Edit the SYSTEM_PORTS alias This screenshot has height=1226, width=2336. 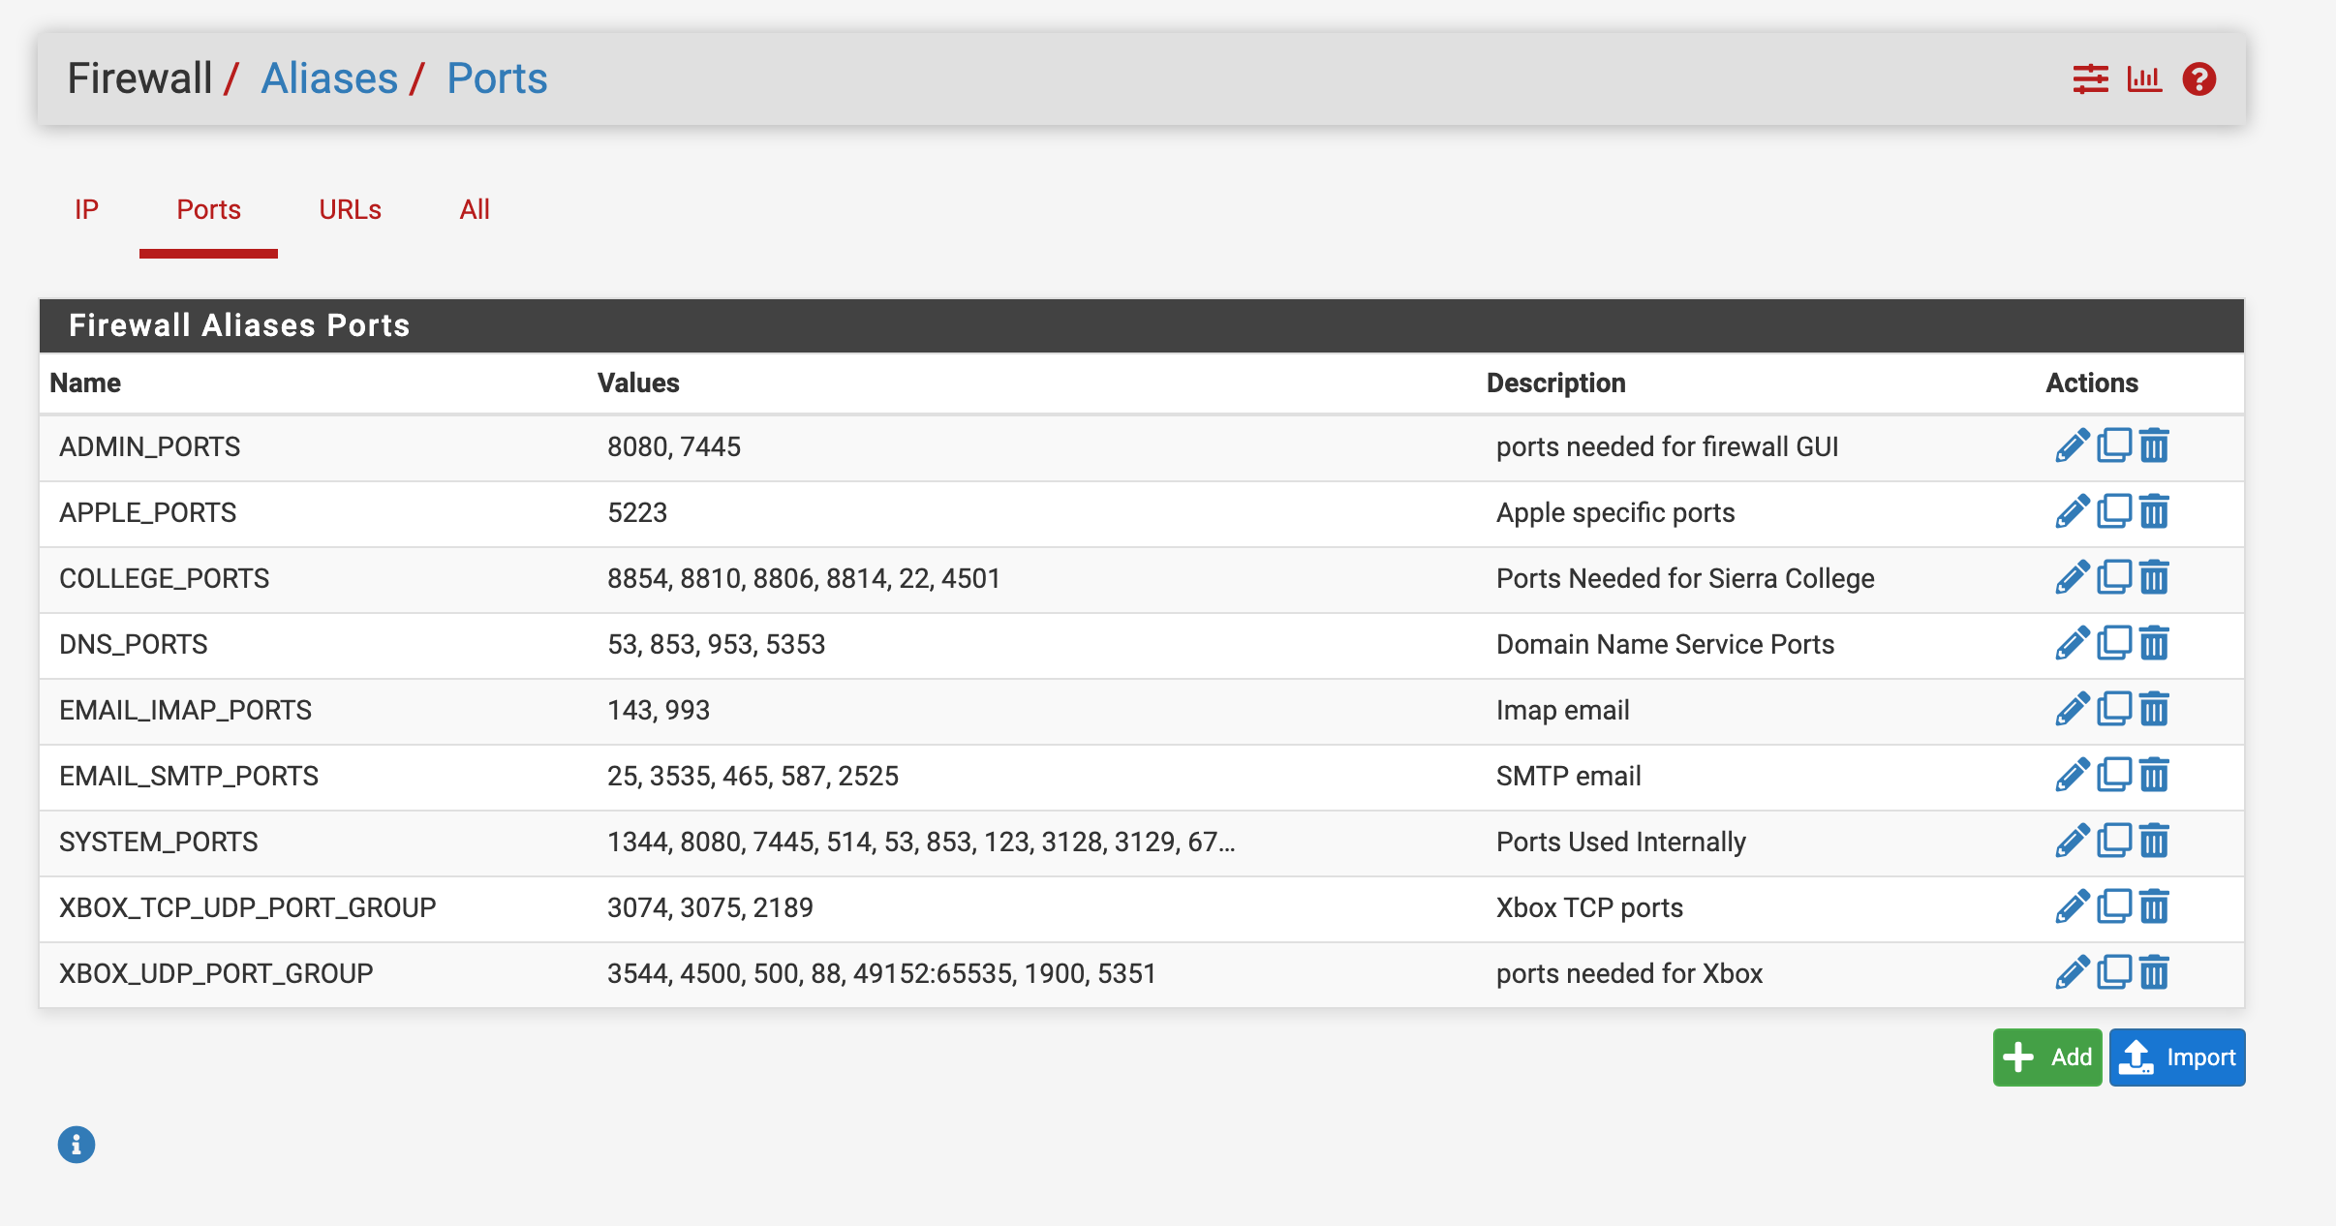coord(2072,842)
